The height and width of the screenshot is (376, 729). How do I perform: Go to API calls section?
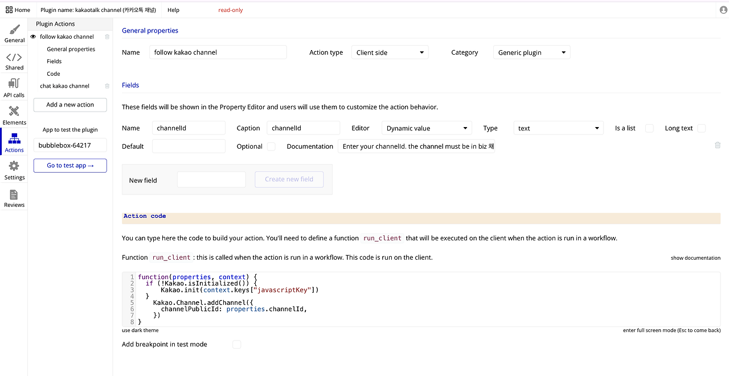tap(14, 89)
